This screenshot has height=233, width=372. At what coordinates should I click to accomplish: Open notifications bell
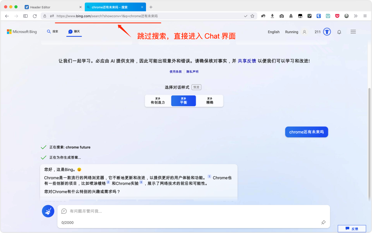(x=339, y=32)
